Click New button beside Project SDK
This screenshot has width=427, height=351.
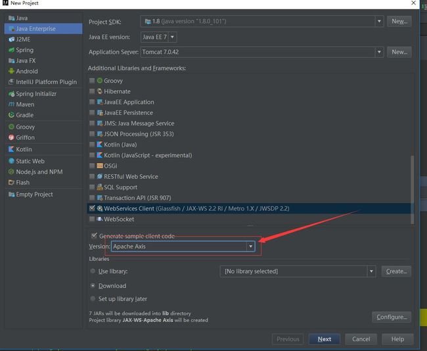399,21
